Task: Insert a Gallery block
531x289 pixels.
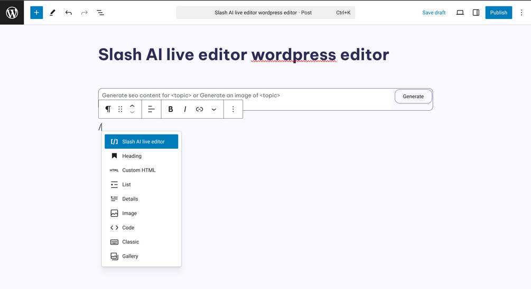Action: 141,256
